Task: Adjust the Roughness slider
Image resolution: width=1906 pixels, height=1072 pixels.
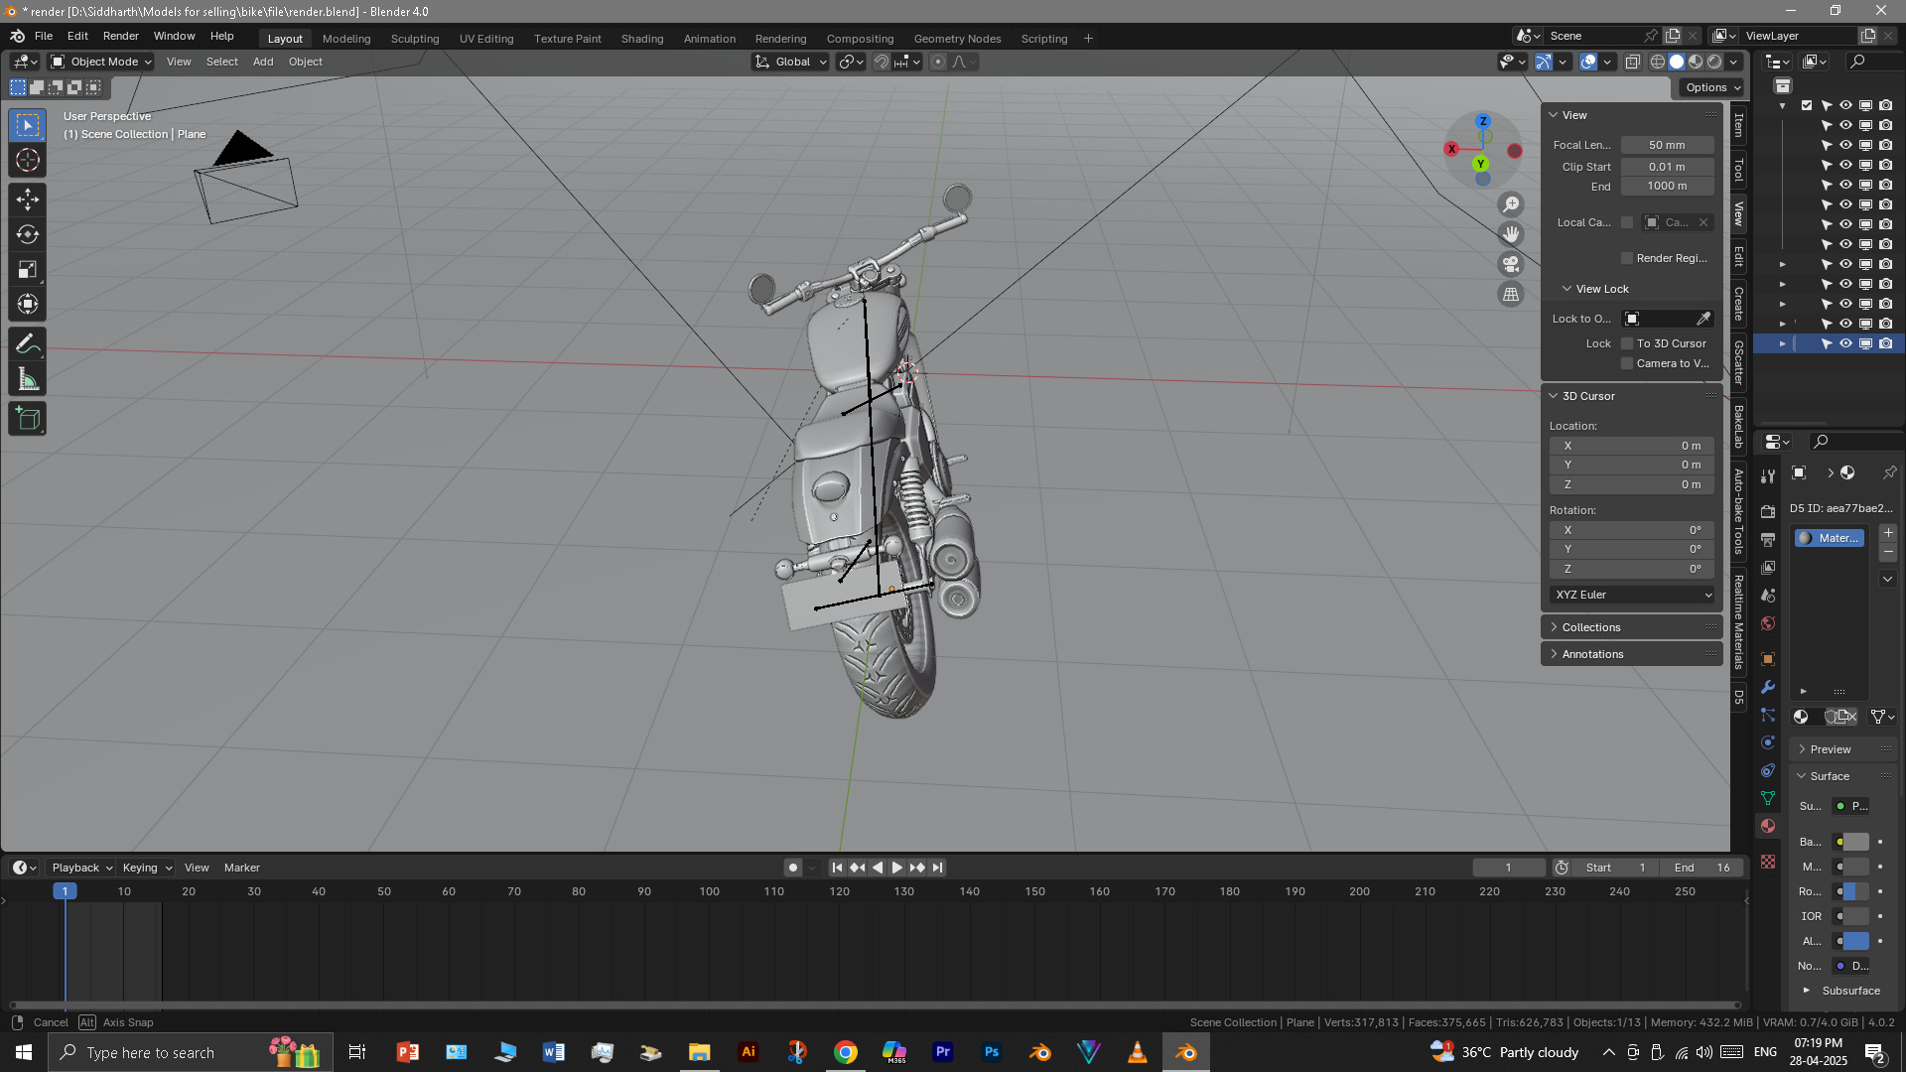Action: (x=1856, y=891)
